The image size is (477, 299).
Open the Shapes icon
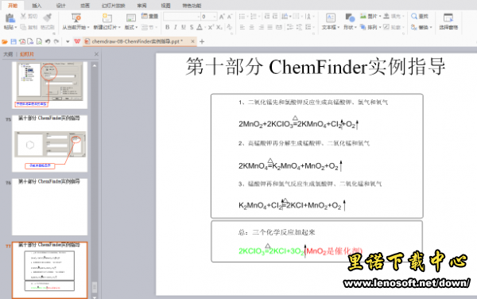coord(350,17)
